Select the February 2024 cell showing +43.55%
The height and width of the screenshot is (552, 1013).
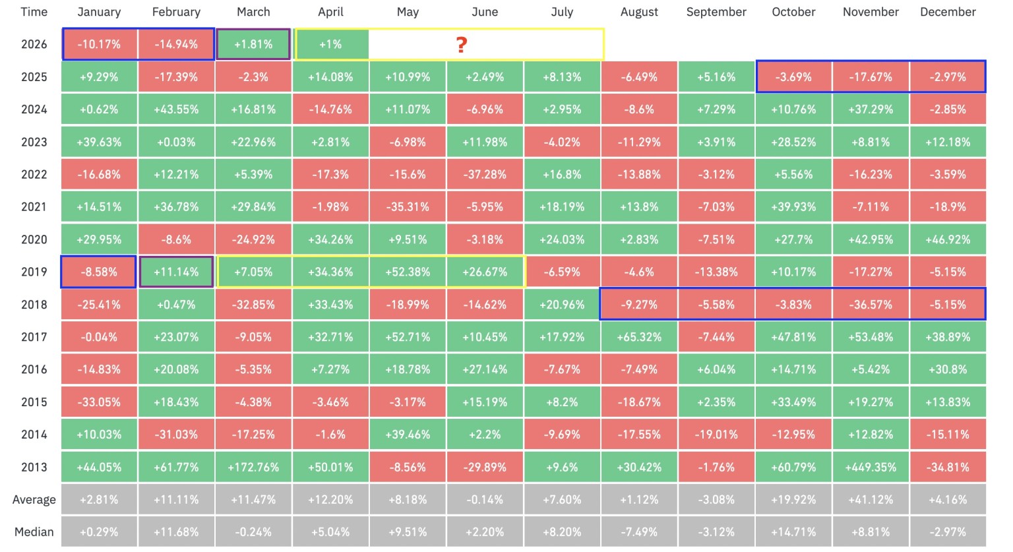click(176, 109)
